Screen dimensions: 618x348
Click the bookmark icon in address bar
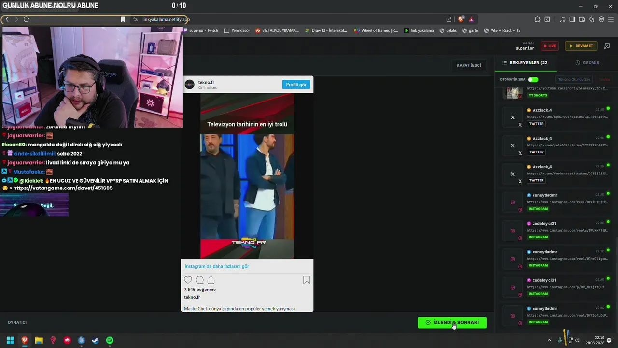123,19
